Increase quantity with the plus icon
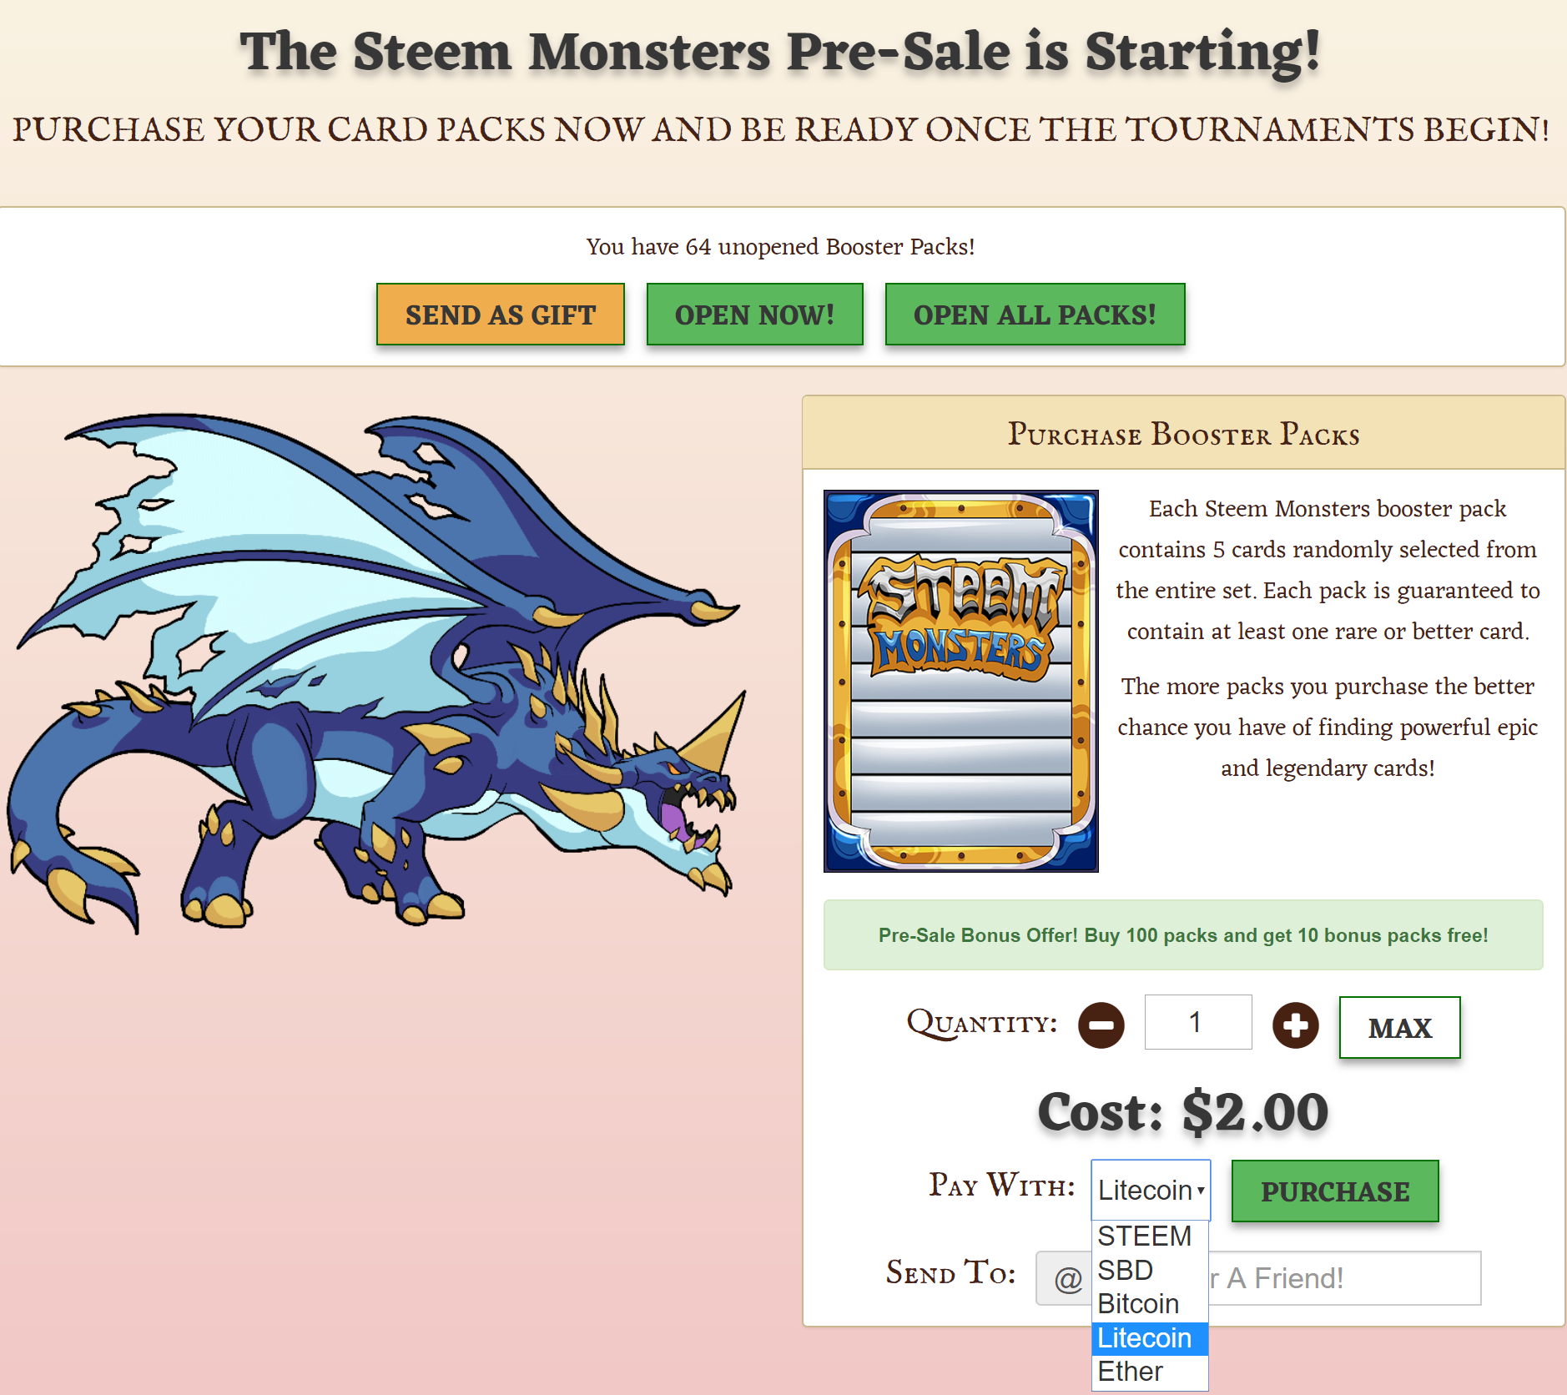Screen dimensions: 1567x1395 point(1295,1025)
